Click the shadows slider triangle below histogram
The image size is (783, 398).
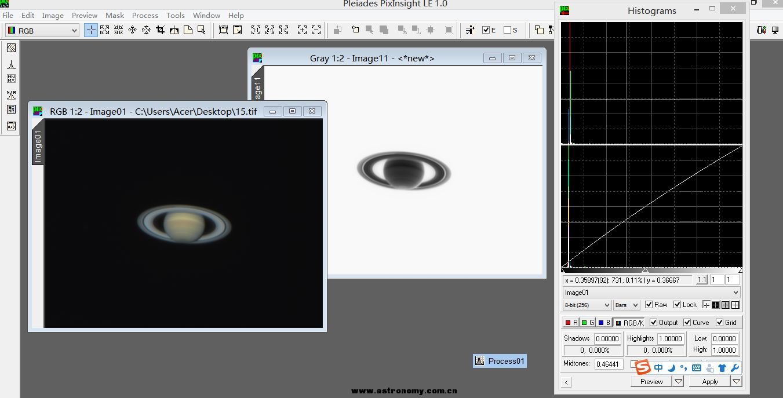[x=563, y=270]
